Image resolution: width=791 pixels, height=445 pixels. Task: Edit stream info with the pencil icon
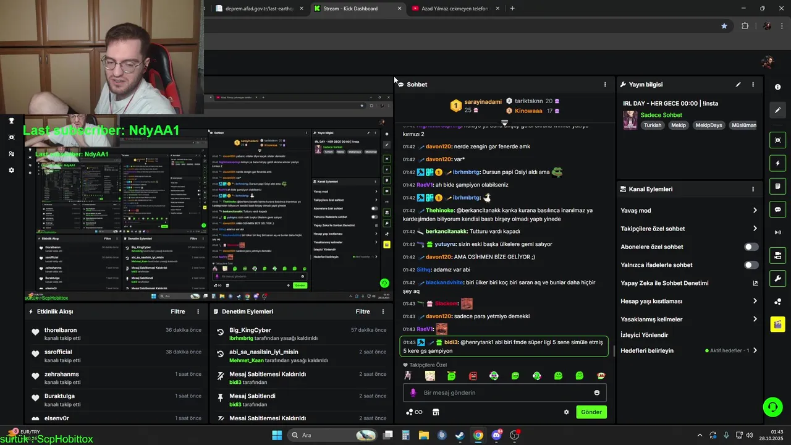738,85
